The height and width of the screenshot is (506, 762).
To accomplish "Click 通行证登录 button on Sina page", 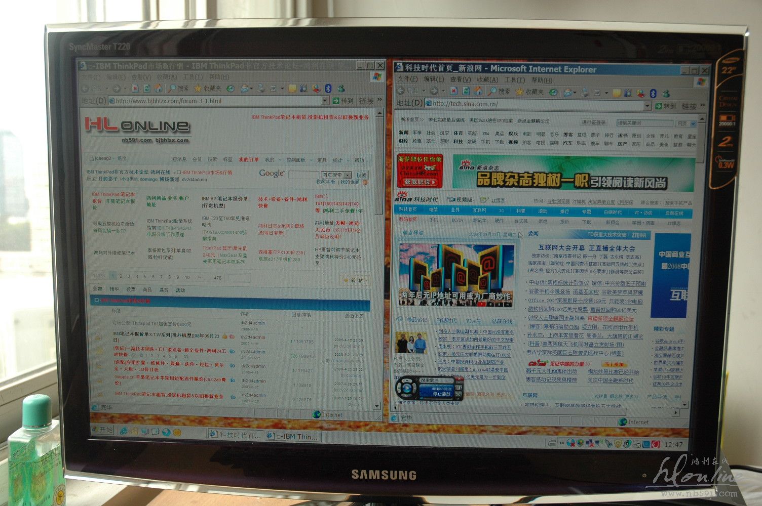I will (594, 122).
